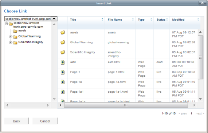Click the Scientific Integrity folder icon in the table

pyautogui.click(x=63, y=52)
